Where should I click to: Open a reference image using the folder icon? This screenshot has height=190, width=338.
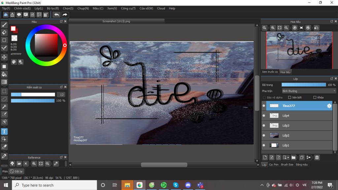[19, 164]
